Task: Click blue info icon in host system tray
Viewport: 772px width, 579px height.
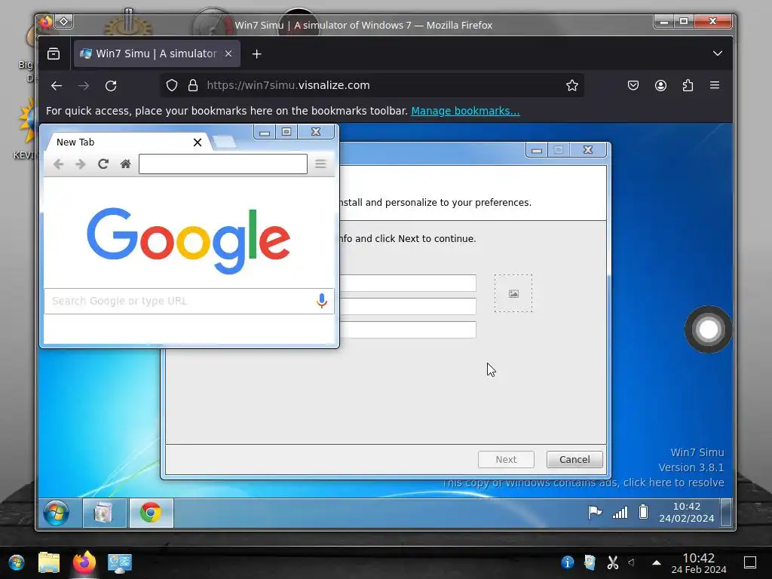Action: coord(567,562)
